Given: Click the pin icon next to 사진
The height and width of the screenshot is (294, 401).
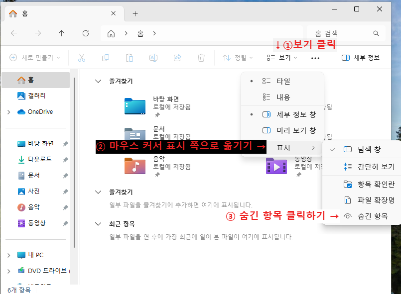Looking at the screenshot, I should pyautogui.click(x=65, y=192).
